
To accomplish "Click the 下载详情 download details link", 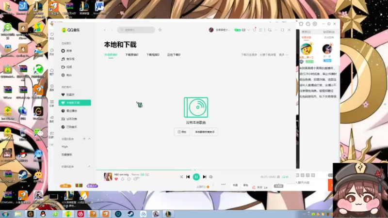I will click(268, 55).
